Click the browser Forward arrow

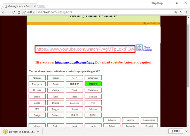[x=8, y=12]
